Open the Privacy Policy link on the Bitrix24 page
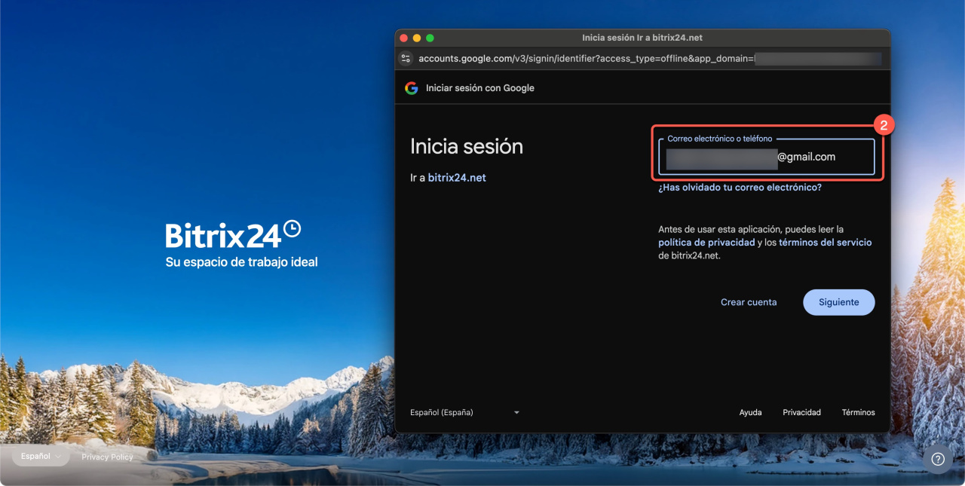965x486 pixels. pos(107,457)
